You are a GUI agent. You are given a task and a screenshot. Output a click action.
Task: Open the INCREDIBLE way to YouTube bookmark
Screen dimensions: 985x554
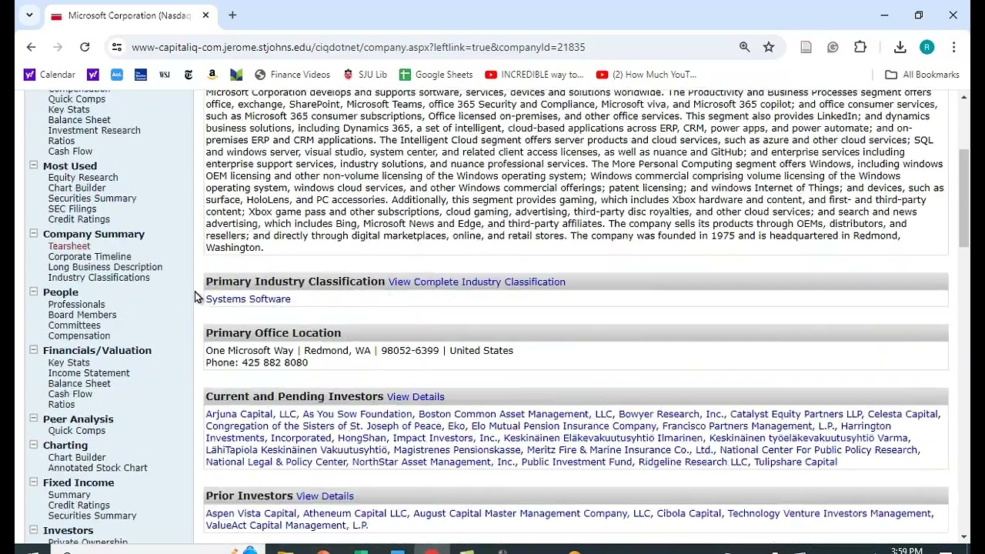pos(535,75)
